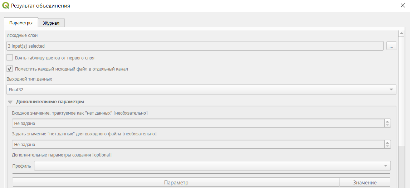Open the Профиль dropdown list

212,166
